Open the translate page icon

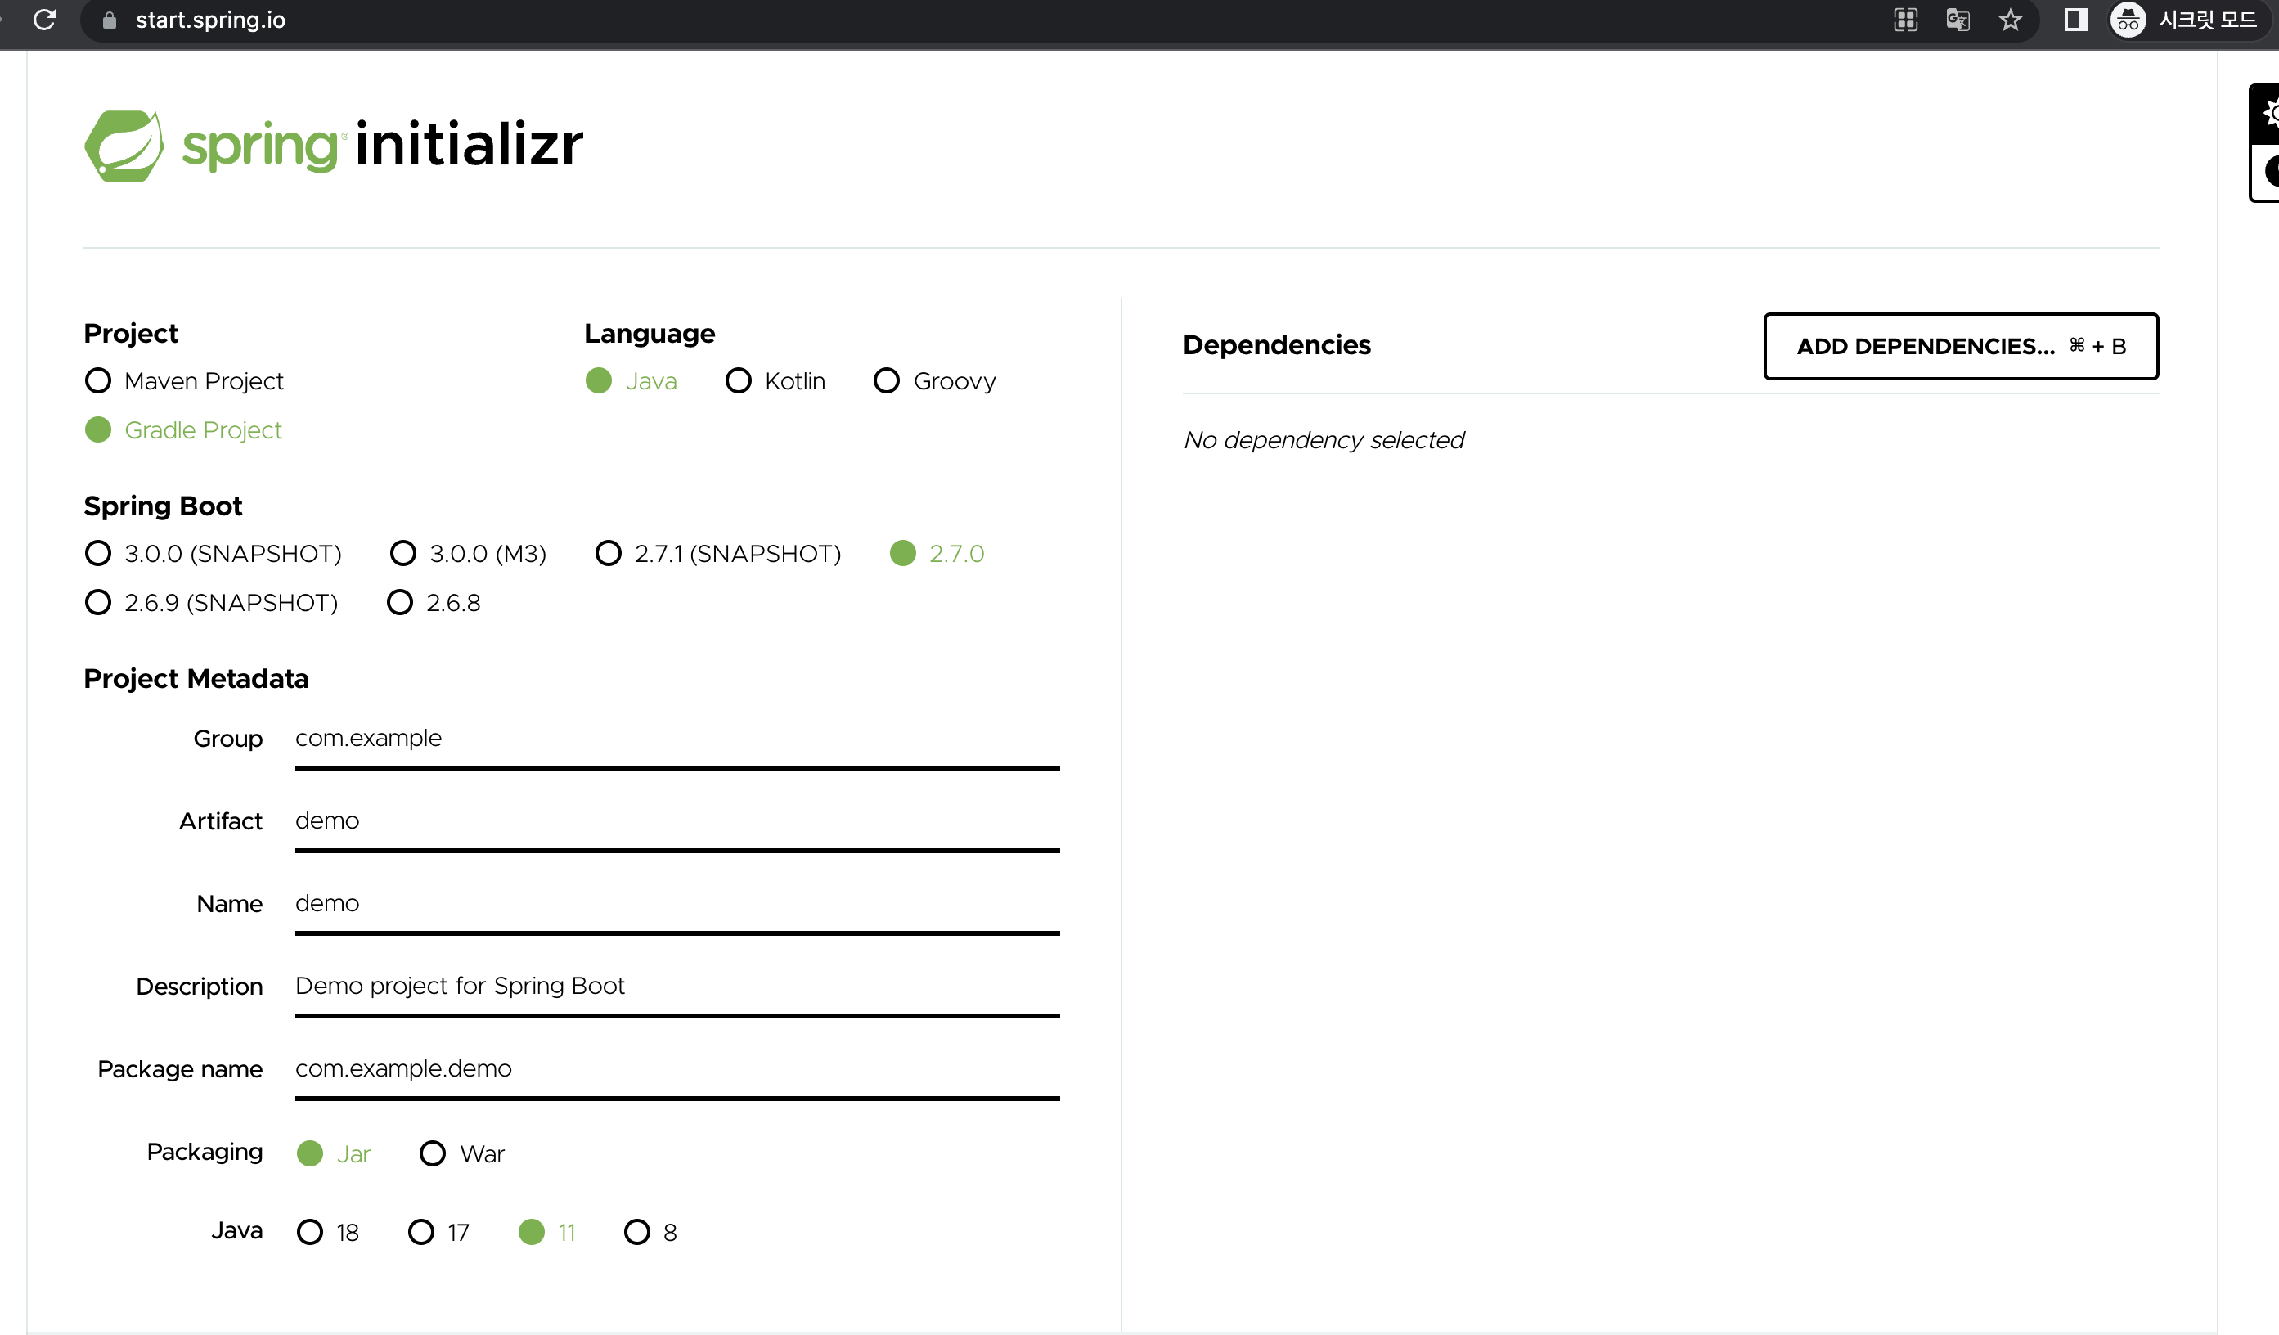[1958, 20]
